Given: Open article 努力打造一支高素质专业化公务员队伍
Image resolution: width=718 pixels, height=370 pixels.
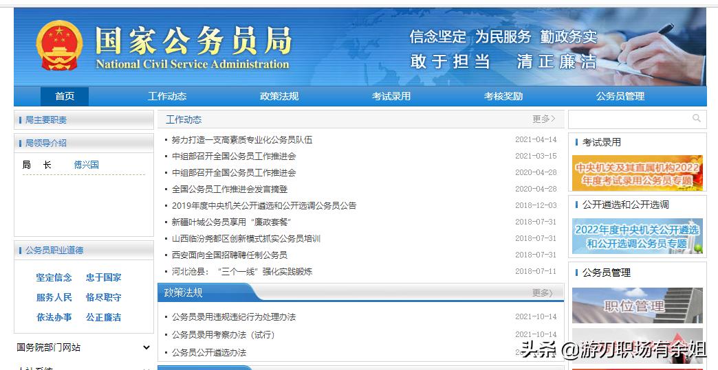Looking at the screenshot, I should [242, 140].
